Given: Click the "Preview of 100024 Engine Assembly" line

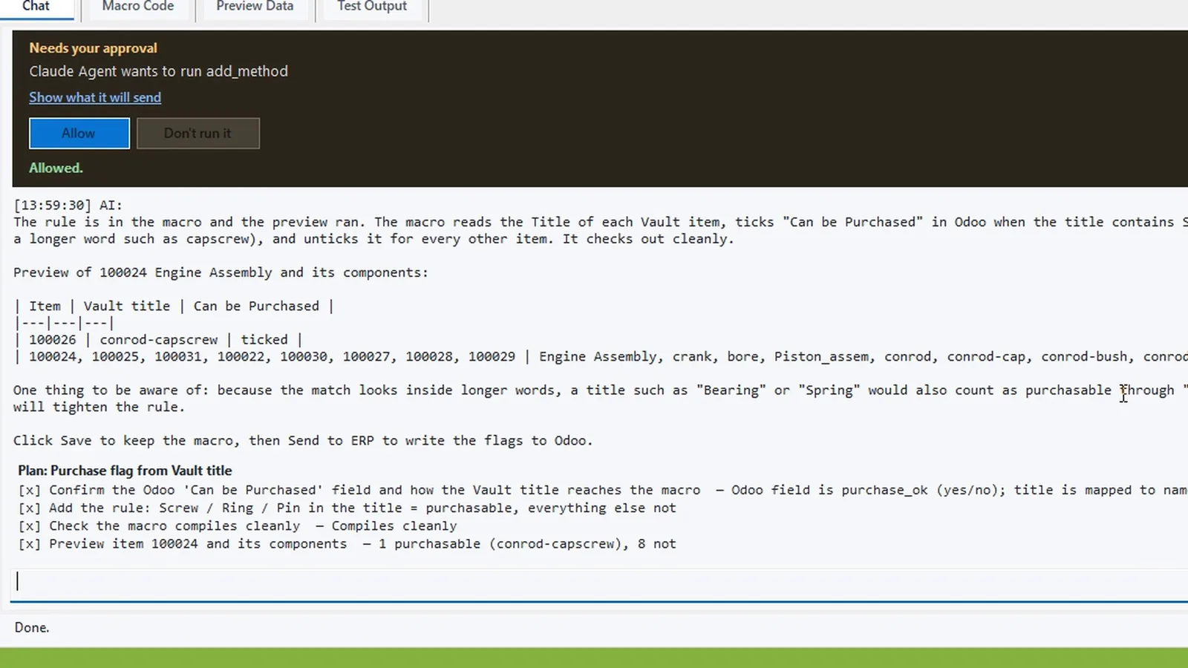Looking at the screenshot, I should pos(221,272).
